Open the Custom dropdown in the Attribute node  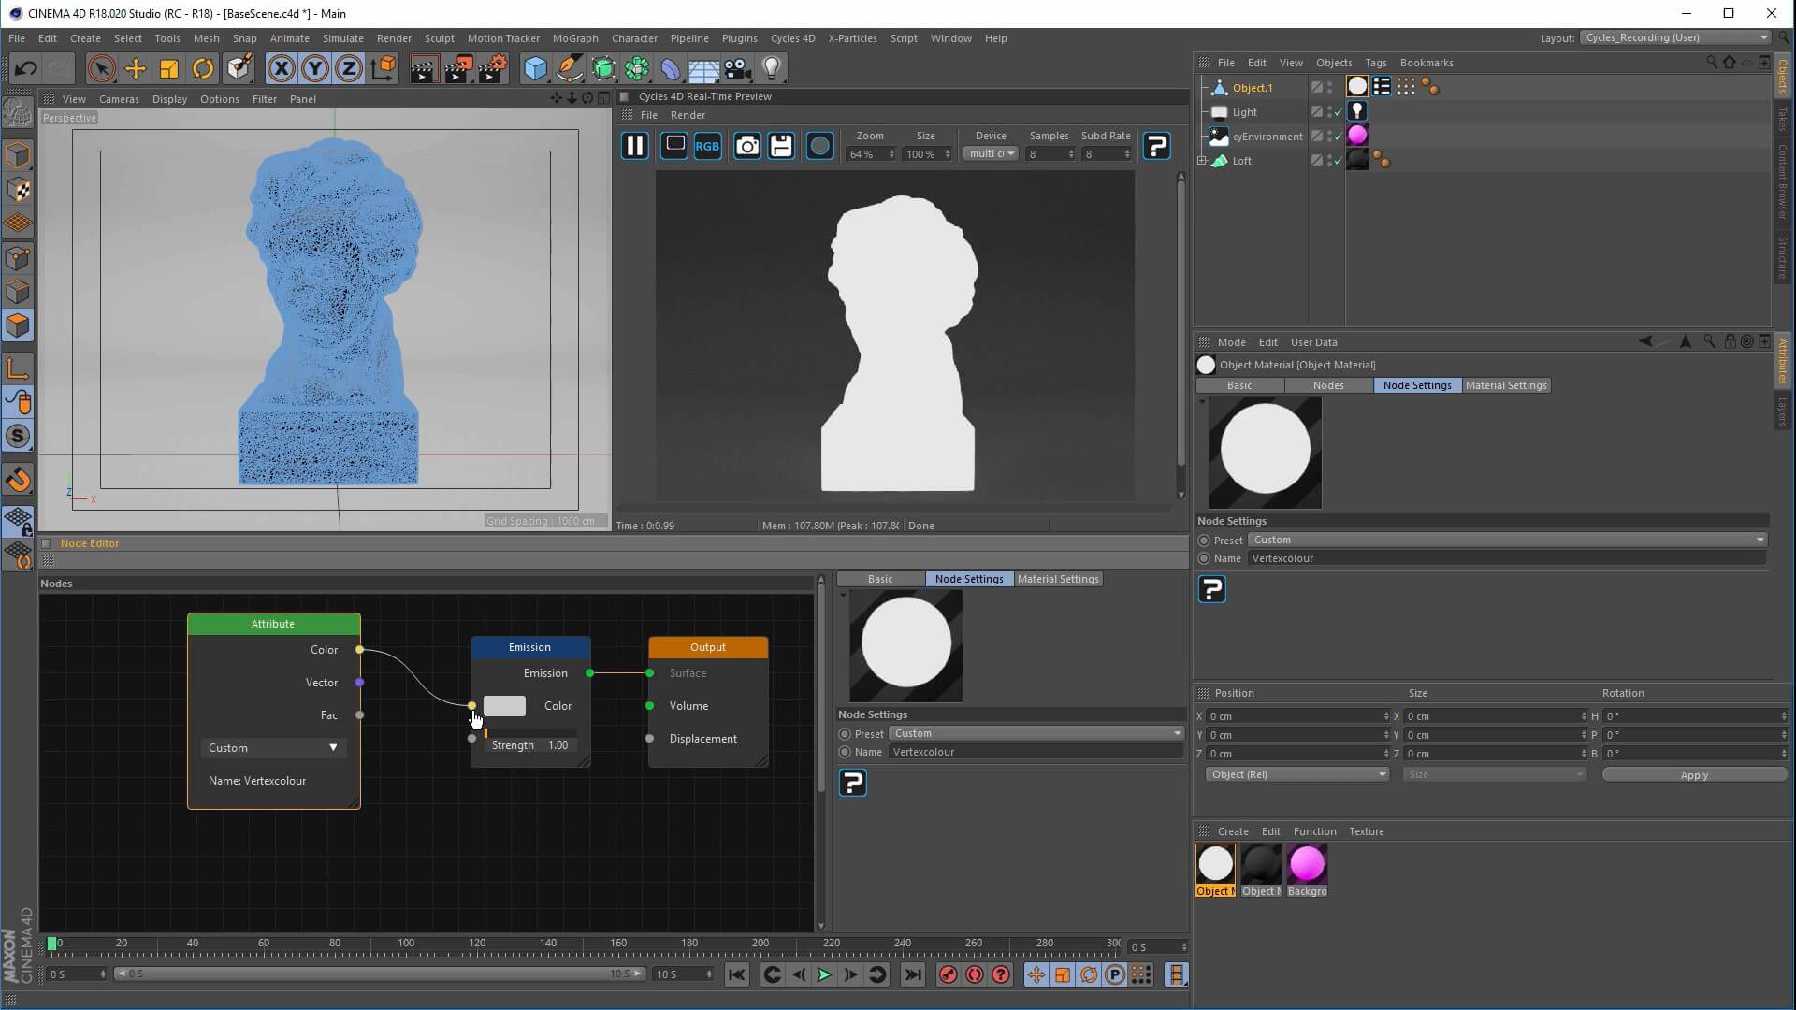click(272, 748)
